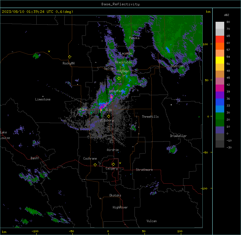Select the slate purple 0–10 dBZ legend swatch

(x=220, y=130)
